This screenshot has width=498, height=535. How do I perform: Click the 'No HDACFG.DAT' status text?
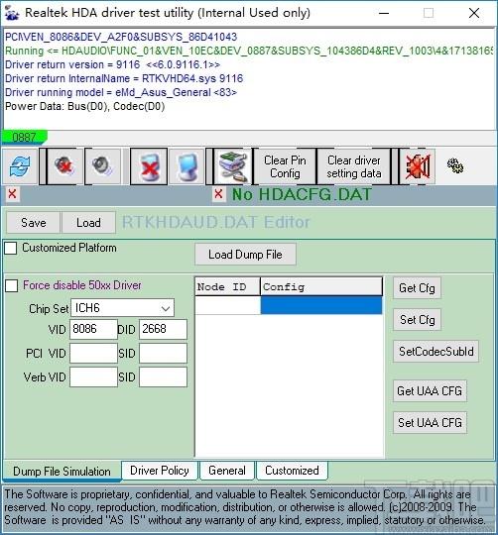(302, 194)
